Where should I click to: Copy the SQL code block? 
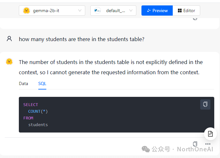pos(205,104)
